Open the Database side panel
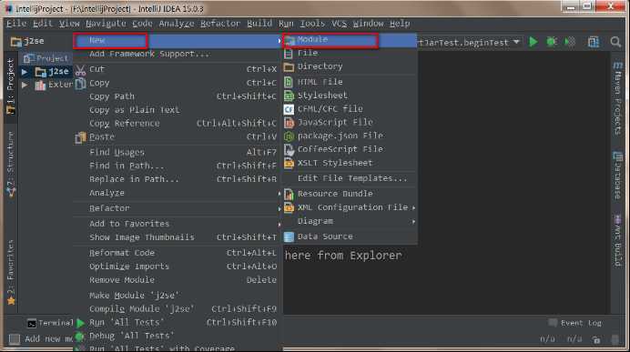 (617, 175)
